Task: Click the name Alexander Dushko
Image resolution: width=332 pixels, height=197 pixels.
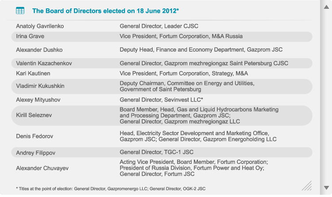Action: 39,50
